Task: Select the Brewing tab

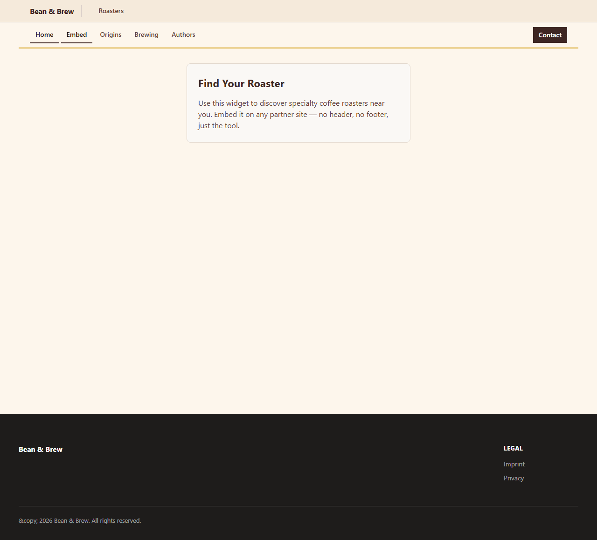Action: (x=146, y=34)
